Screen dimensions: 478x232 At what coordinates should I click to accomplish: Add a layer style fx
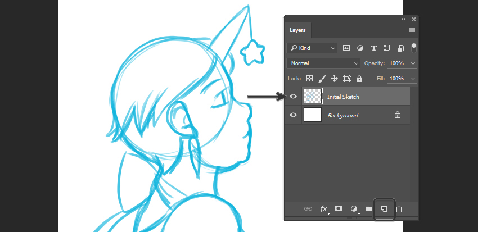point(324,209)
